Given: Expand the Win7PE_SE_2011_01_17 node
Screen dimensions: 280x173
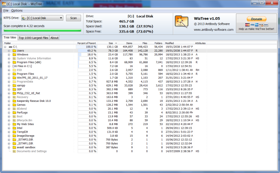Looking at the screenshot, I should (x=9, y=78).
